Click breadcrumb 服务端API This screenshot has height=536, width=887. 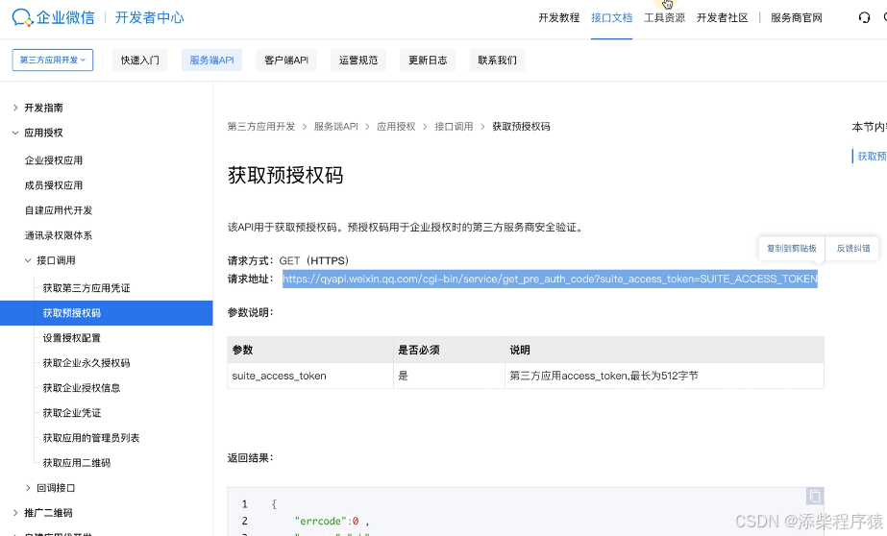tap(336, 127)
